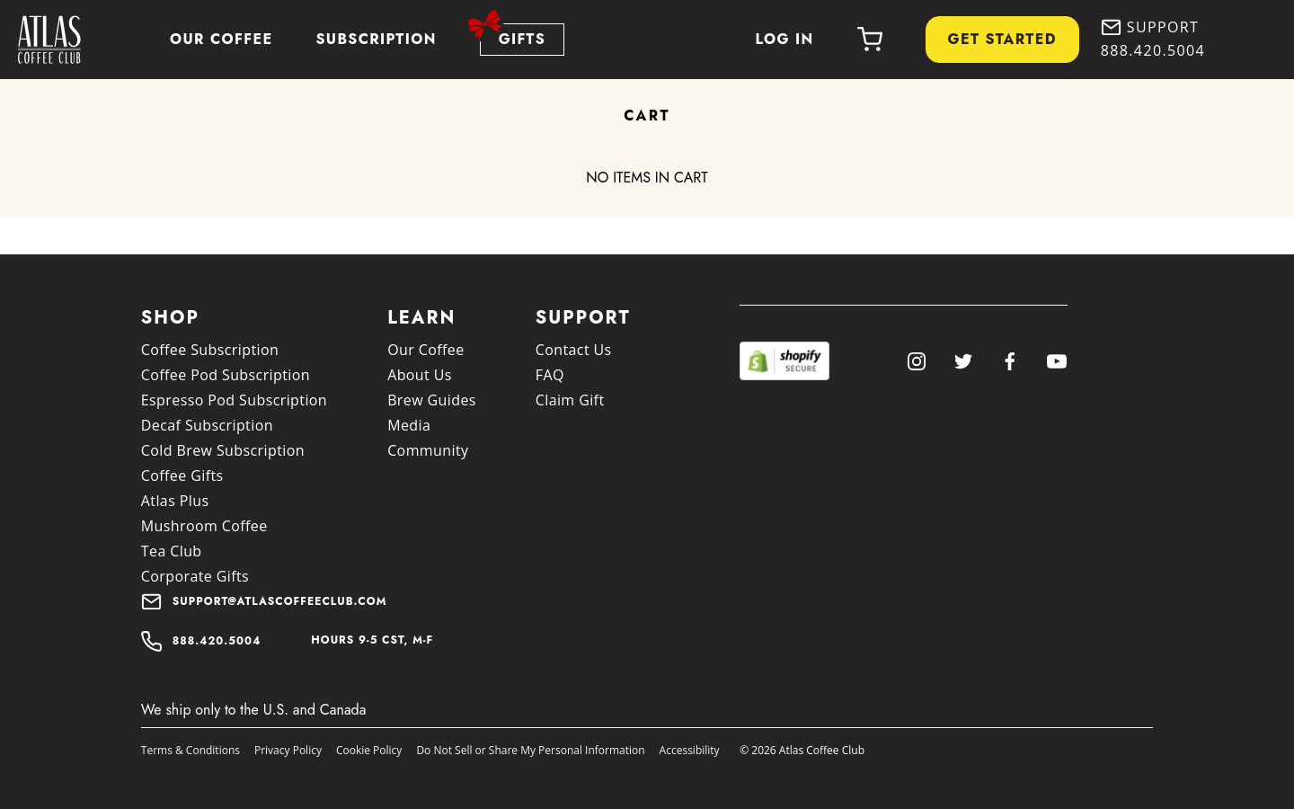Open the FAQ link

pos(550,375)
